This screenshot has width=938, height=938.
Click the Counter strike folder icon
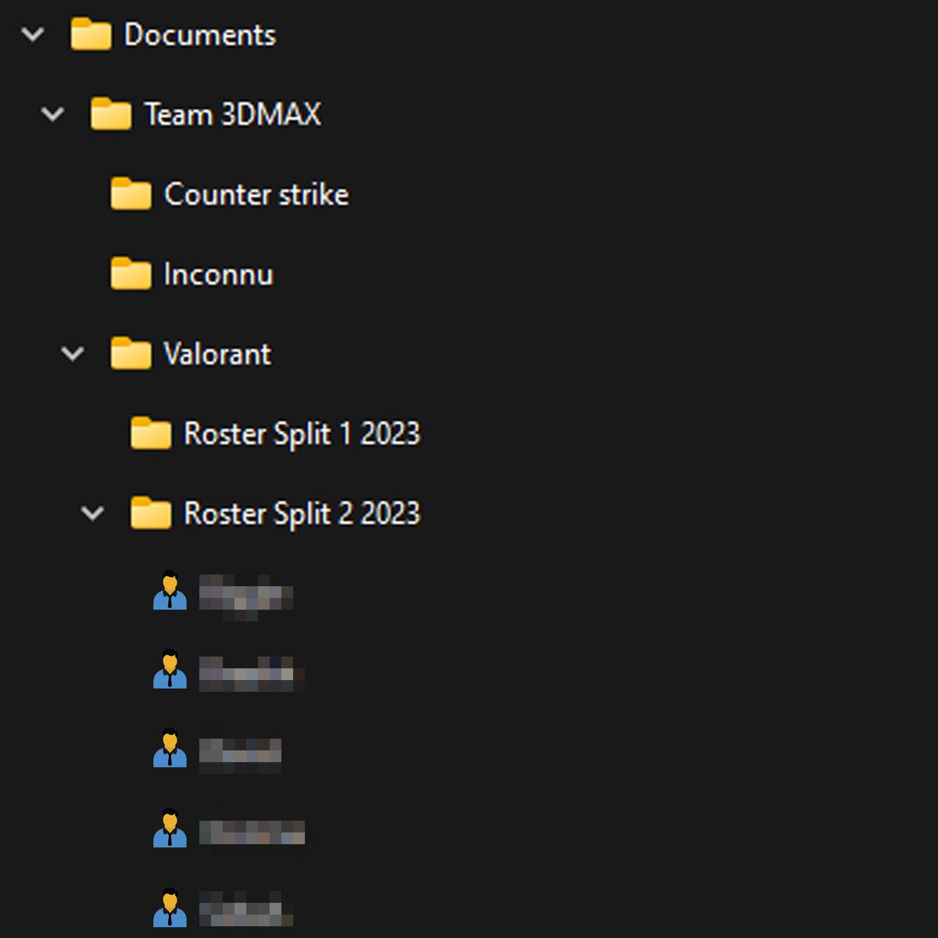pos(131,194)
